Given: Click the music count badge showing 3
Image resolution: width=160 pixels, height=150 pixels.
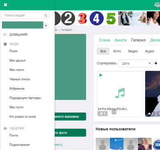Looking at the screenshot, I should click(103, 114).
